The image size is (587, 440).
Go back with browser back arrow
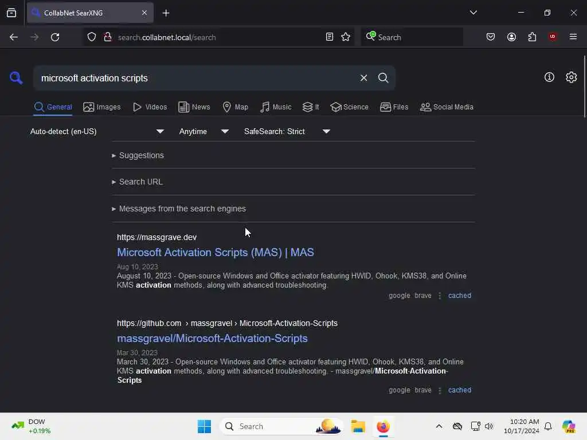14,37
